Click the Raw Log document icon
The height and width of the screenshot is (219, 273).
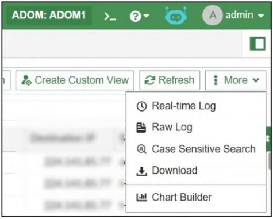141,128
